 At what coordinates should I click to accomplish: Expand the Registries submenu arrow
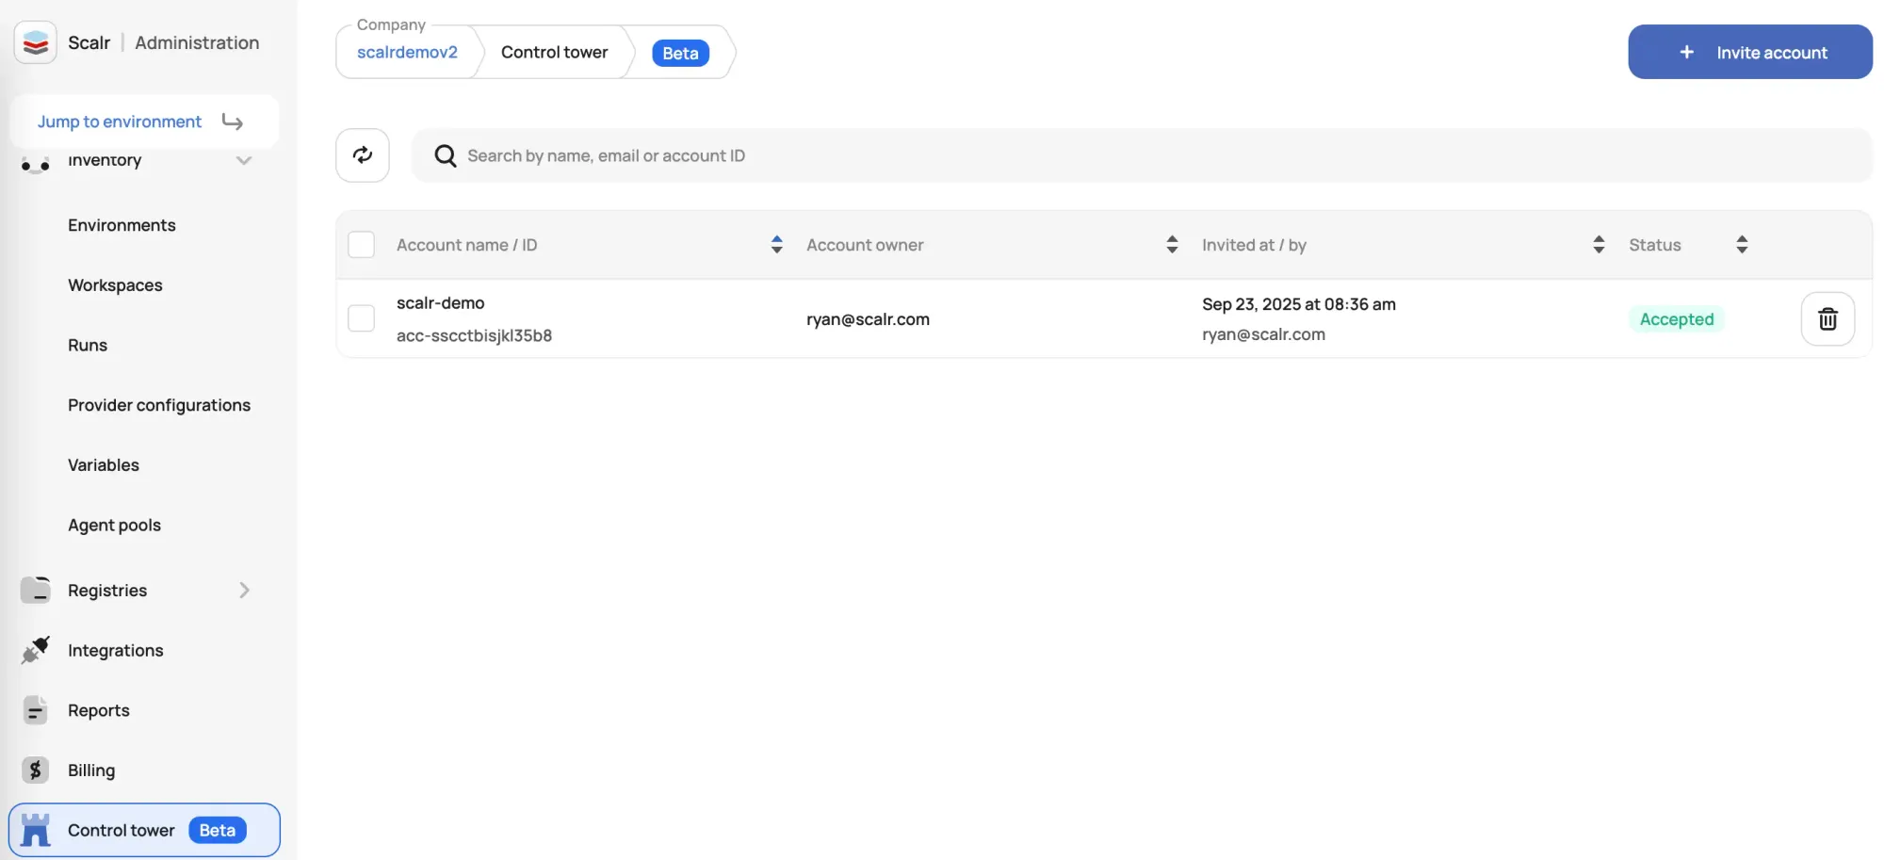[x=244, y=591]
